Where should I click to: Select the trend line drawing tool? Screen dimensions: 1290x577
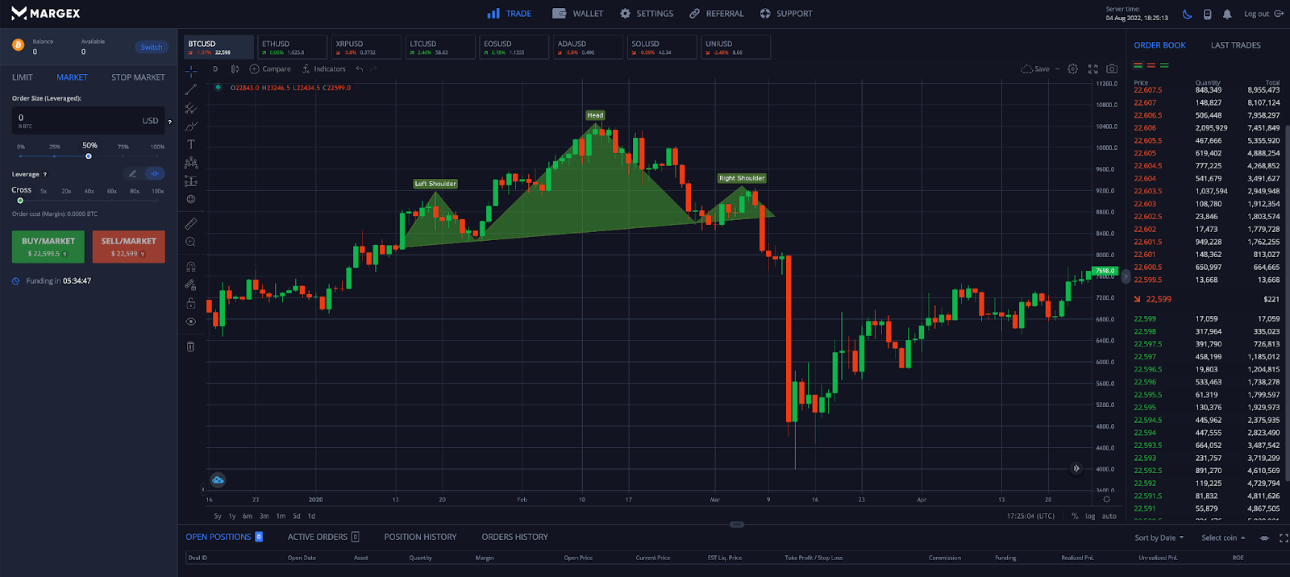[x=191, y=89]
